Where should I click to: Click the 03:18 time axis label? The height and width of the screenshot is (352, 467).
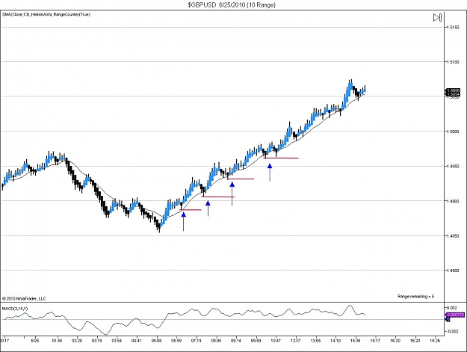pos(97,340)
